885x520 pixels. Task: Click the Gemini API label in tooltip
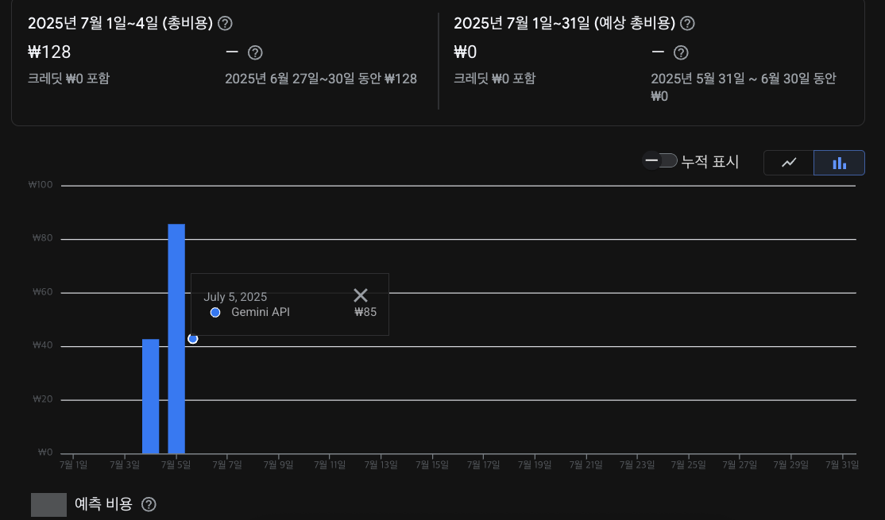point(261,313)
